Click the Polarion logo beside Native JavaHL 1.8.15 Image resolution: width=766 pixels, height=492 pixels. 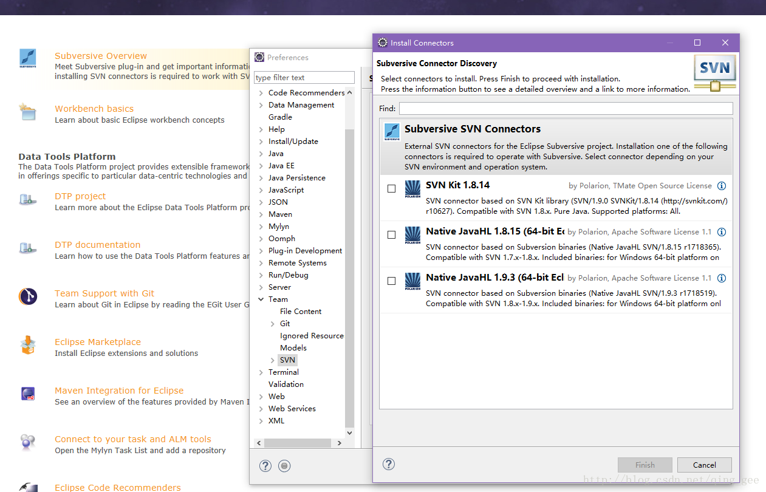412,235
